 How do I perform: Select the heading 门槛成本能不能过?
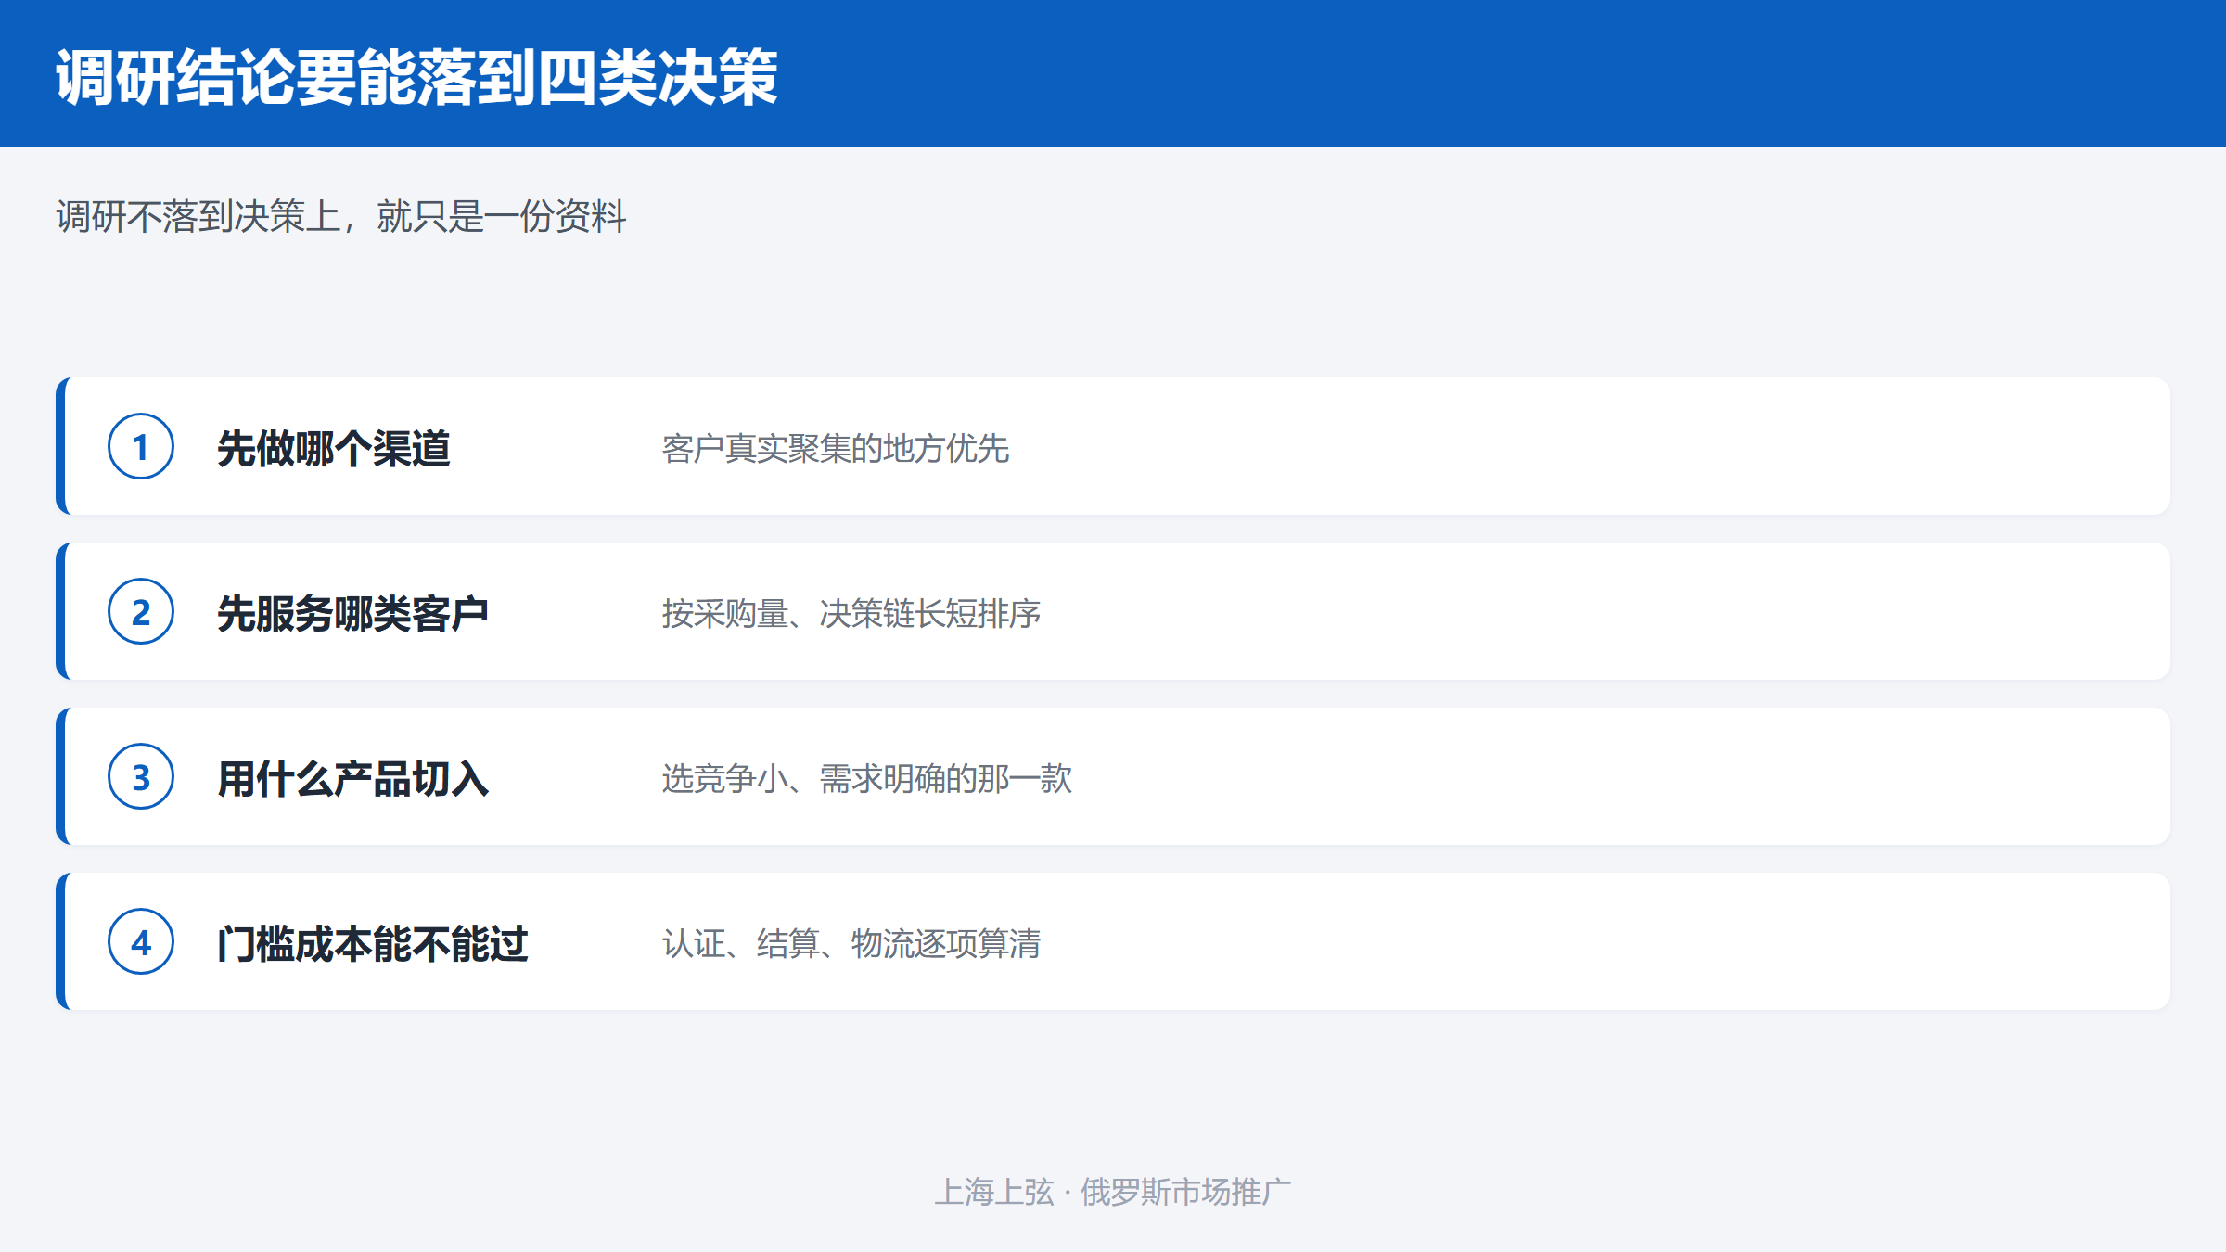pos(373,943)
